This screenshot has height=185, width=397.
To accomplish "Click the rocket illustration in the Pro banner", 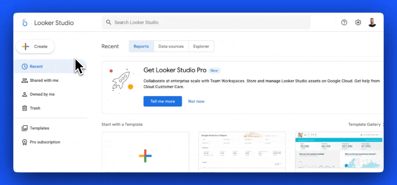I will point(121,80).
